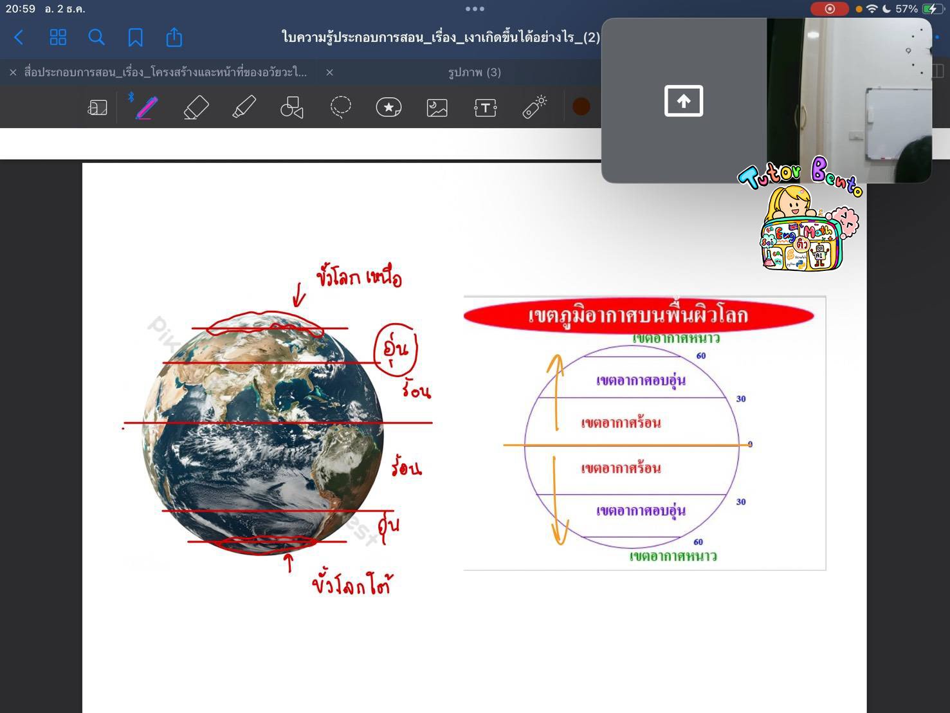This screenshot has width=950, height=713.
Task: Open the Share/export menu
Action: click(x=174, y=37)
